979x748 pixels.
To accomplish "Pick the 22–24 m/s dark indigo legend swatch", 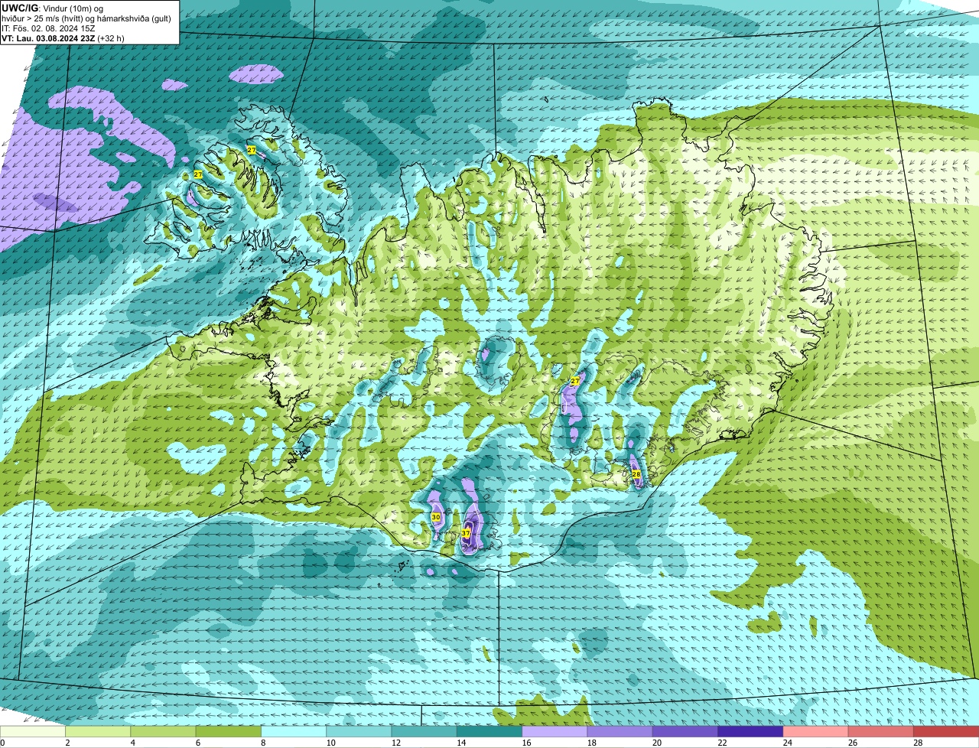I will click(750, 732).
